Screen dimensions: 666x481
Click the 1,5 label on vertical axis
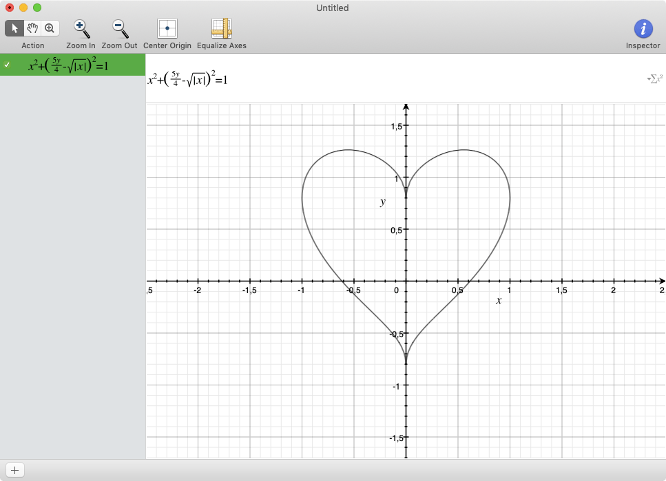(x=396, y=126)
